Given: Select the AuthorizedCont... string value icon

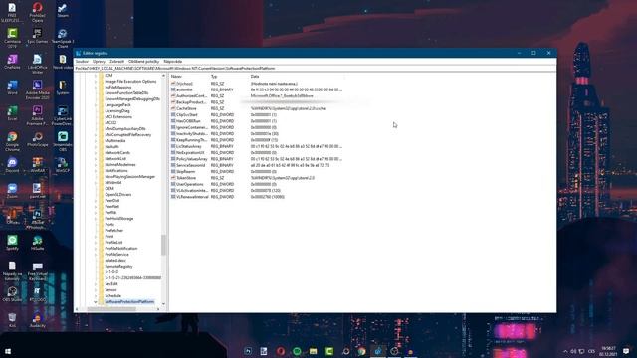Looking at the screenshot, I should 173,96.
